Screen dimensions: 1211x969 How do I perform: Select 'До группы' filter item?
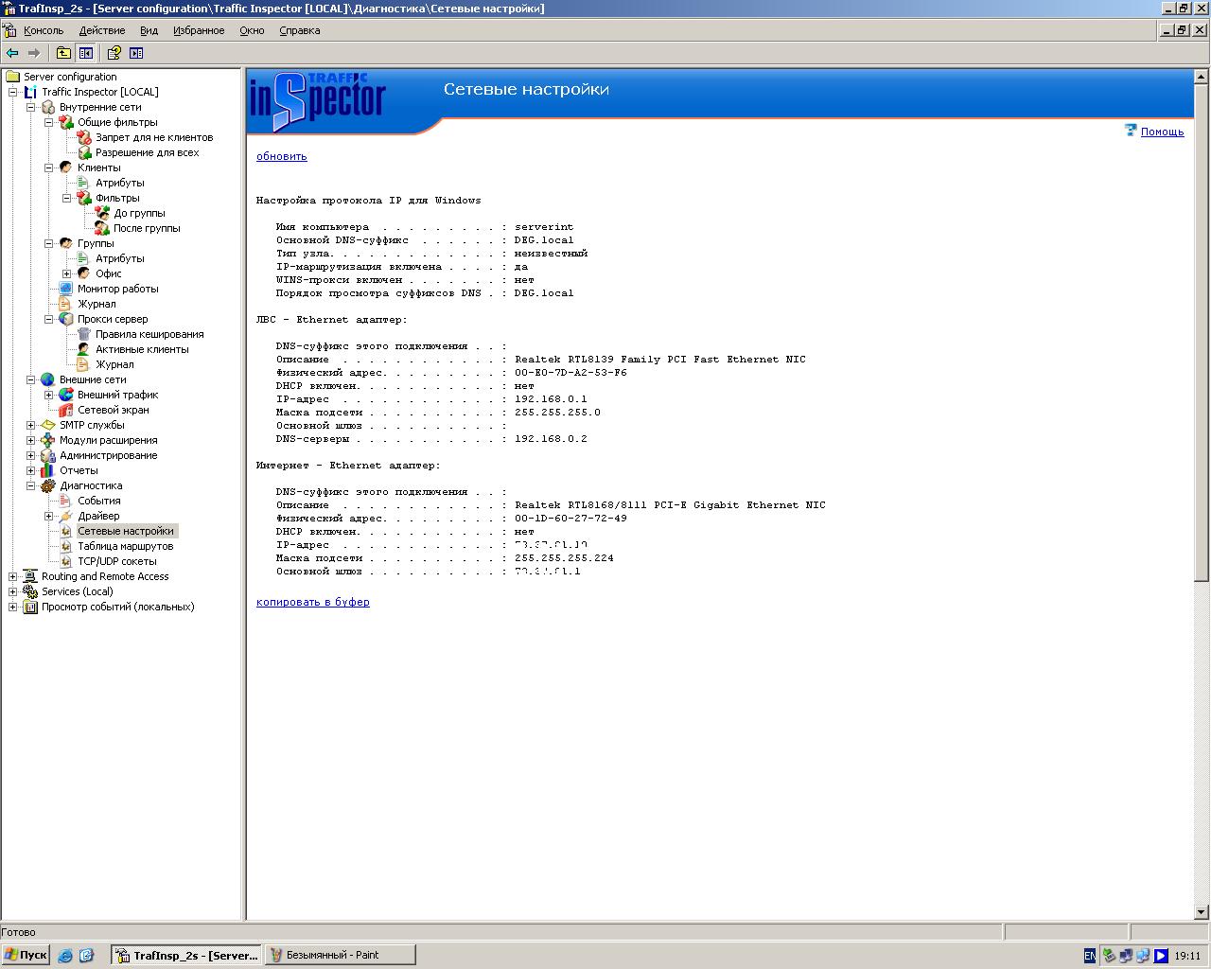(139, 213)
